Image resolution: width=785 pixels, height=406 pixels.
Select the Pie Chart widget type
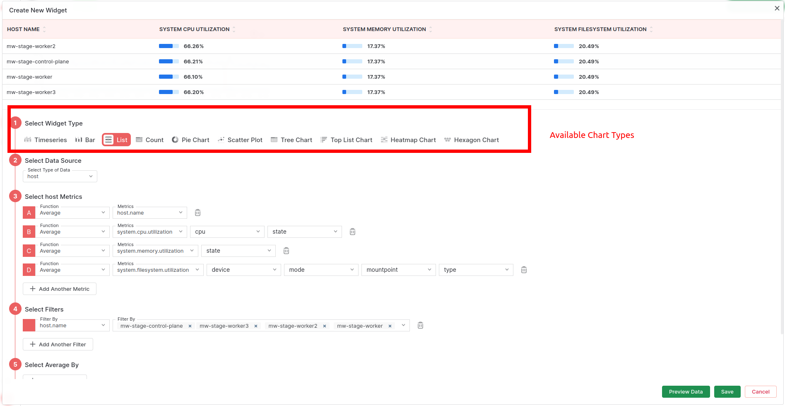(190, 140)
